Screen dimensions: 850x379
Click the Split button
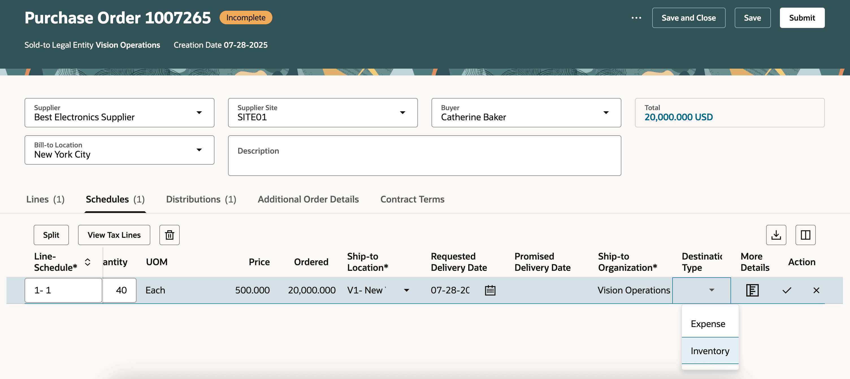pos(51,235)
